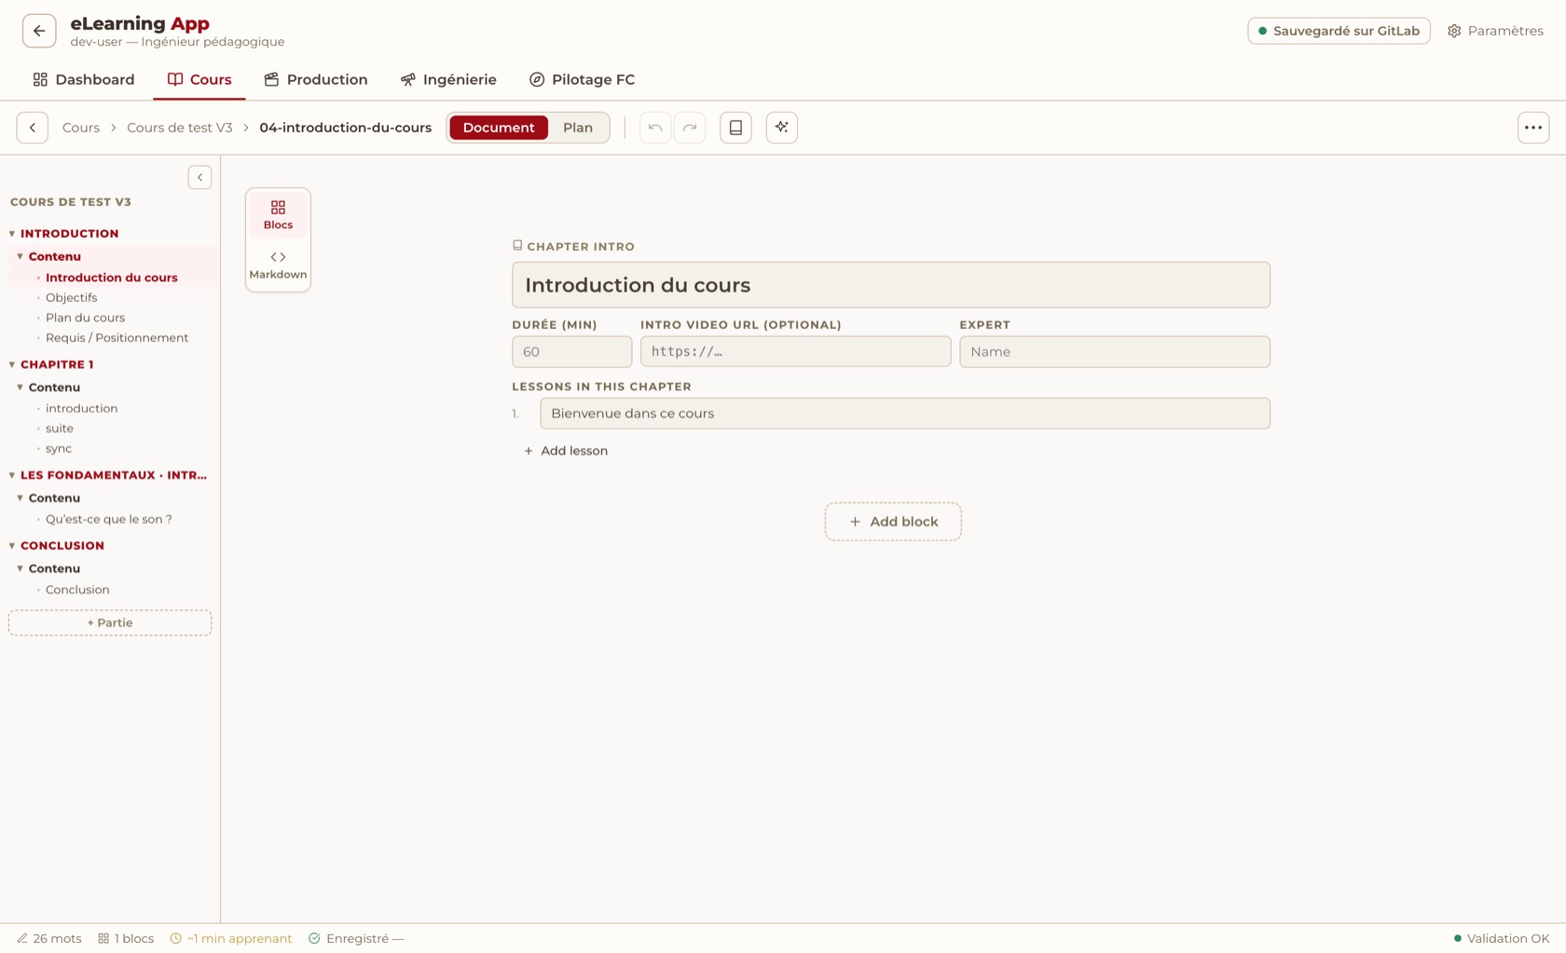The width and height of the screenshot is (1566, 953).
Task: Navigate to Cours breadcrumb link
Action: coord(81,128)
